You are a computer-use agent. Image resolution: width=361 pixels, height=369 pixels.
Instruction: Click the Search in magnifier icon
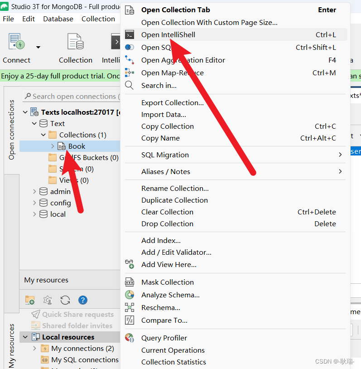[130, 85]
